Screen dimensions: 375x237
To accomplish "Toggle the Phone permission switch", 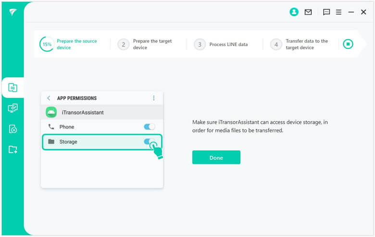I will pos(150,127).
